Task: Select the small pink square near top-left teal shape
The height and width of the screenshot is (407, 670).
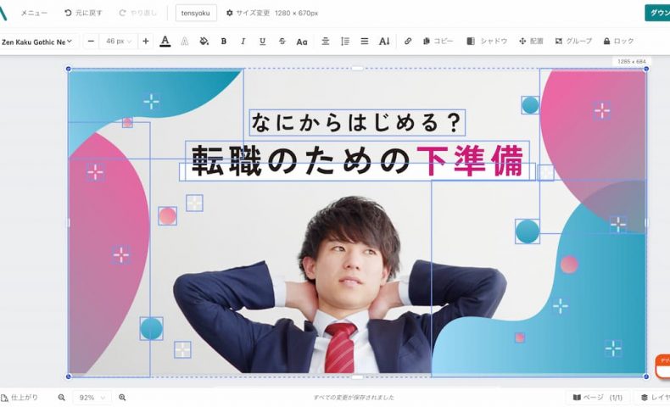Action: click(x=127, y=123)
